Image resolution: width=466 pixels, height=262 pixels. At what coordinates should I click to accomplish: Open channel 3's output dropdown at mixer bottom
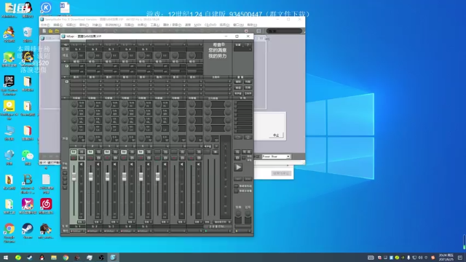(x=111, y=231)
